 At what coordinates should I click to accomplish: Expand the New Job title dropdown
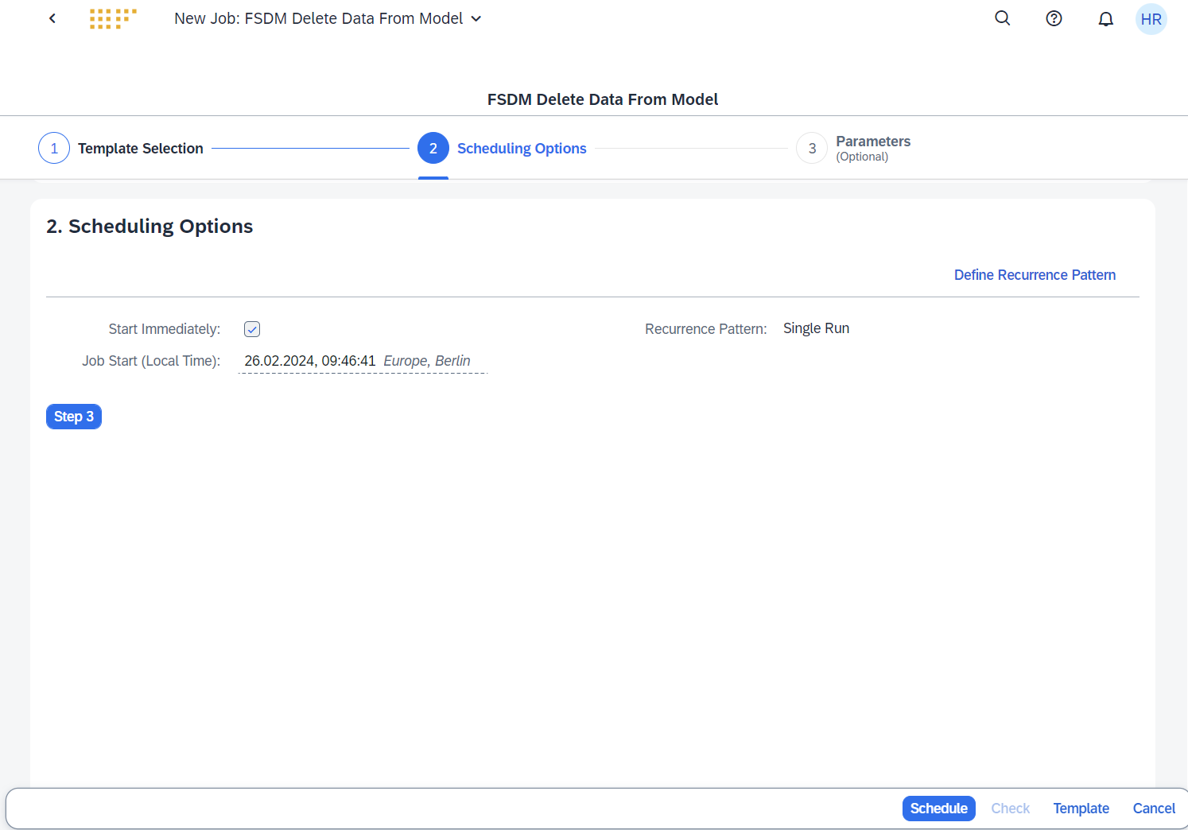coord(476,18)
